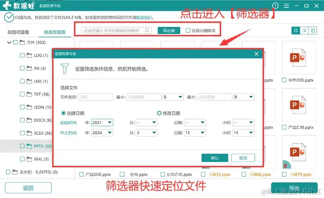This screenshot has width=324, height=198.
Task: Tick the 产品汇报.pptx file checkbox
Action: point(284,127)
